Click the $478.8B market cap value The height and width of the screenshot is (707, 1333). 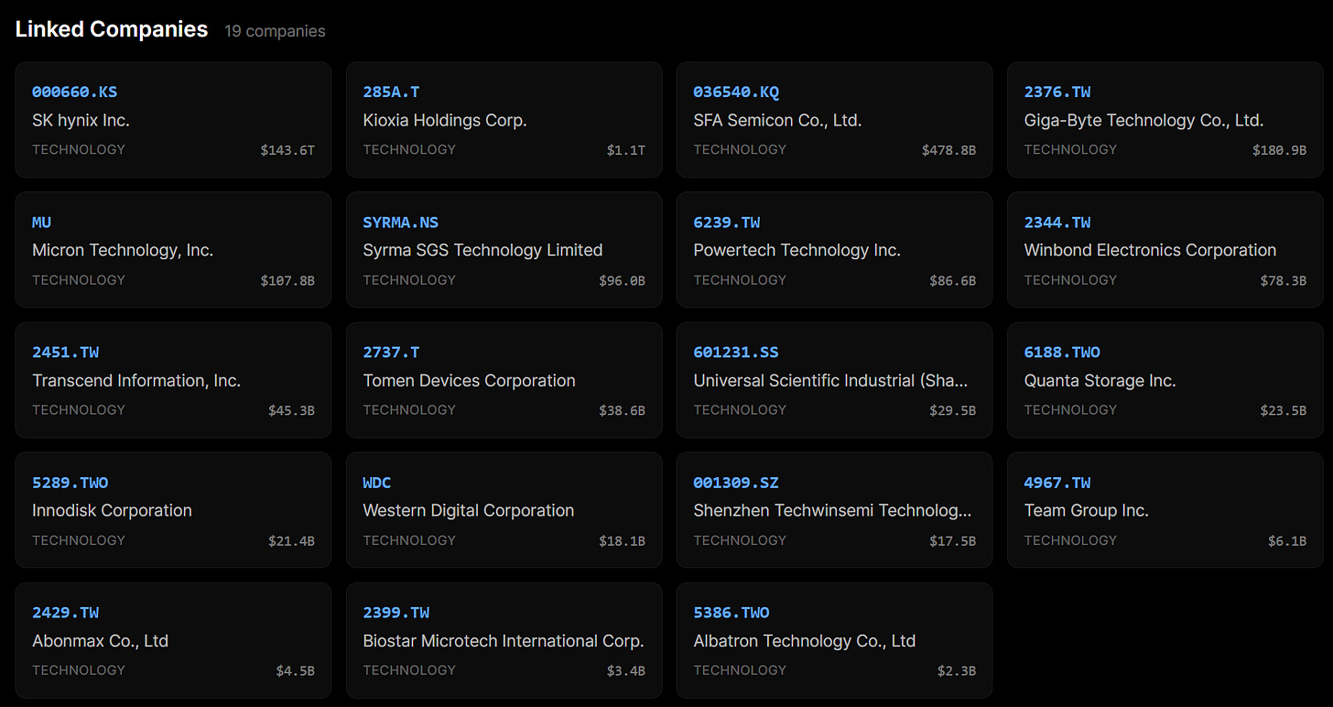click(949, 151)
